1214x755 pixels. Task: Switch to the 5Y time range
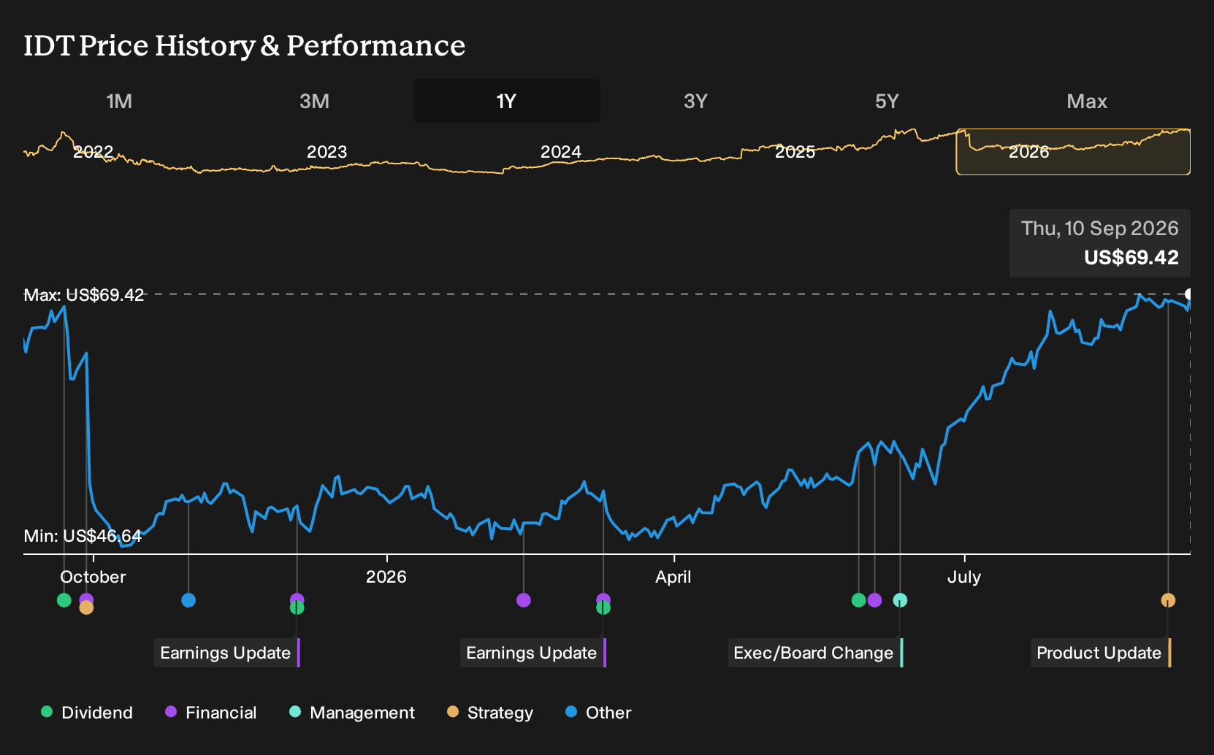[x=887, y=101]
